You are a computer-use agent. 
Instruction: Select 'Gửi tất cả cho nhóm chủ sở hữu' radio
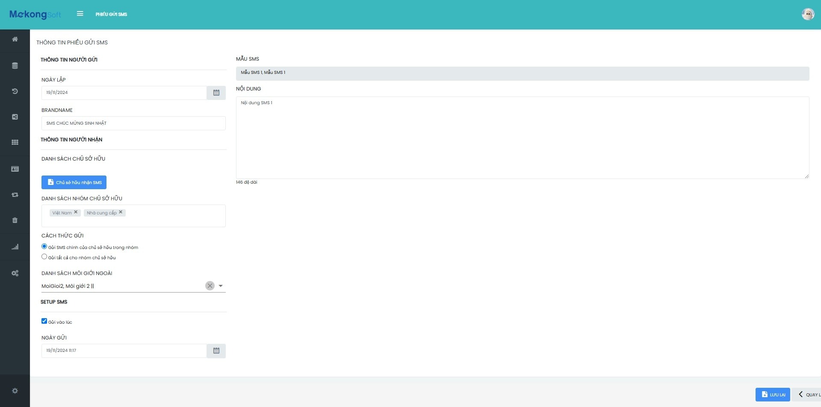[44, 257]
